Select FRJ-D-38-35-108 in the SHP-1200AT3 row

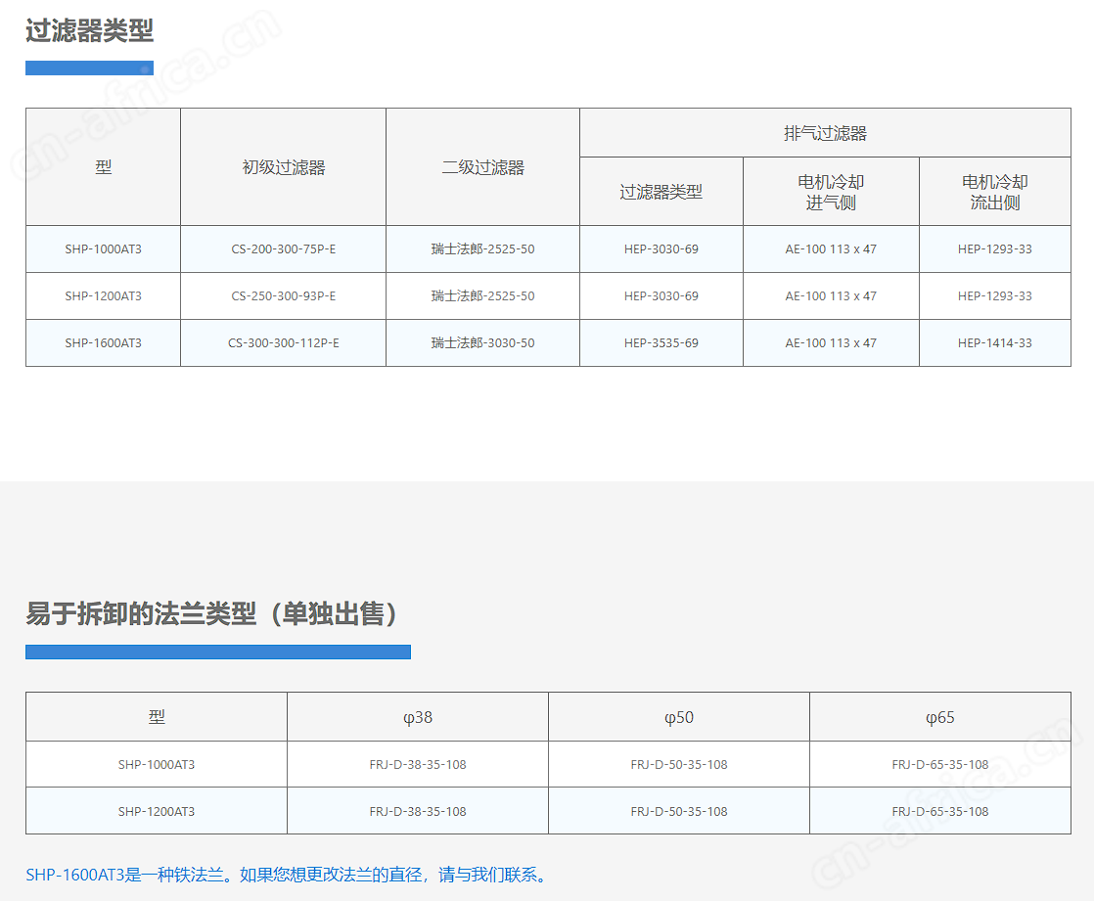[x=418, y=811]
